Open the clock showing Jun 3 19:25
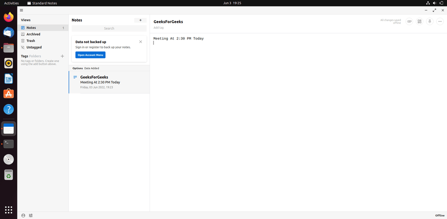 [x=232, y=3]
